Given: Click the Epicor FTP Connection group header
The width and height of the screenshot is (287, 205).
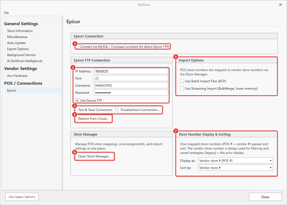Looking at the screenshot, I should point(92,60).
